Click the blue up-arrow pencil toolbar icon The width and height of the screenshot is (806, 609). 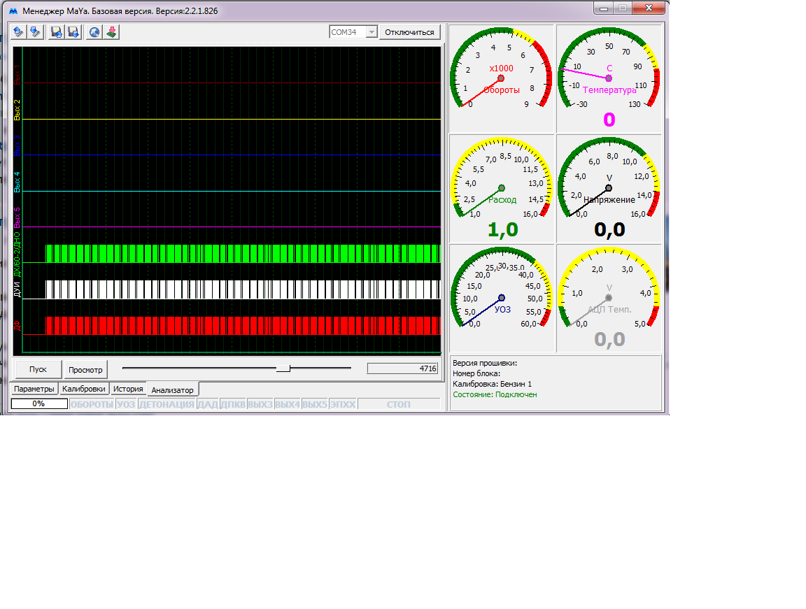pos(18,32)
